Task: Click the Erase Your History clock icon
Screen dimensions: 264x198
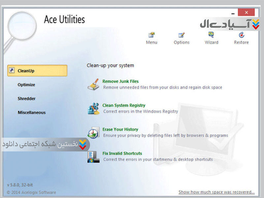Action: (93, 132)
